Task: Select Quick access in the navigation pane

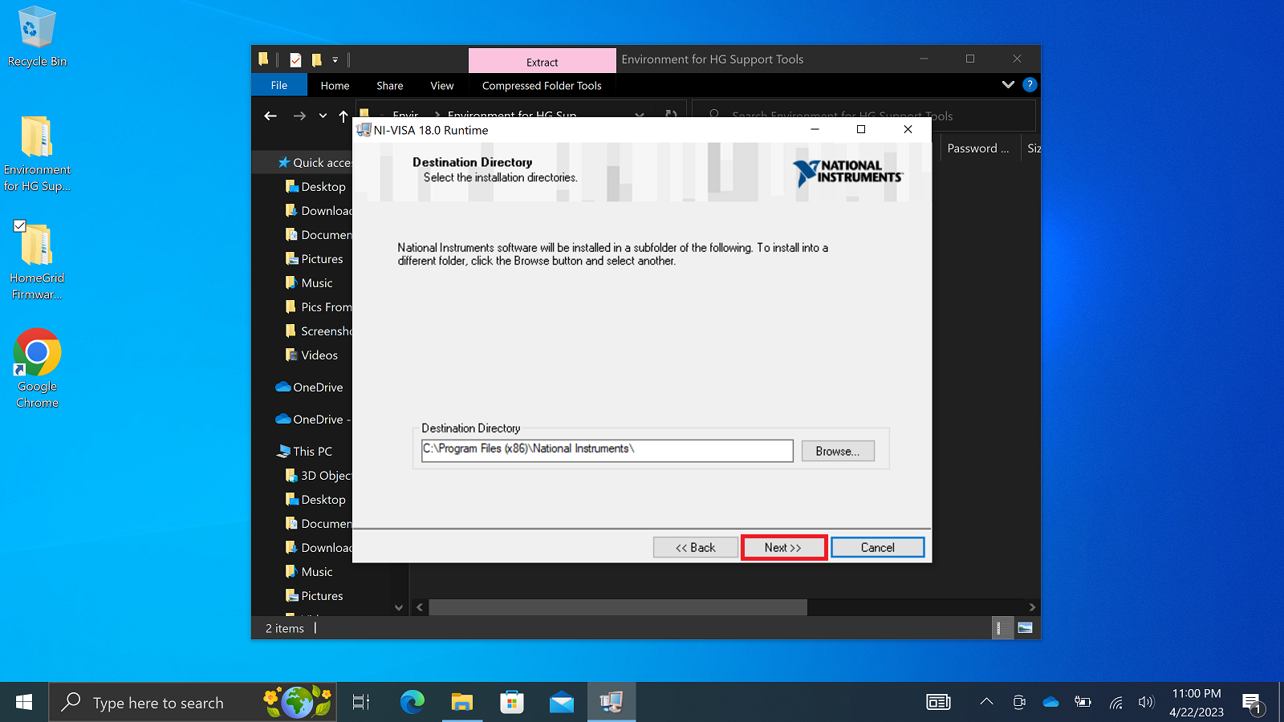Action: (x=314, y=162)
